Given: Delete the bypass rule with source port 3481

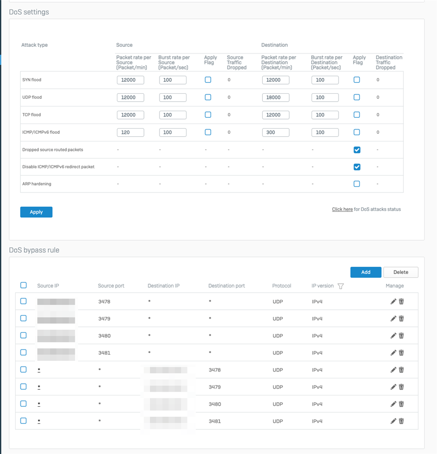Looking at the screenshot, I should click(401, 353).
